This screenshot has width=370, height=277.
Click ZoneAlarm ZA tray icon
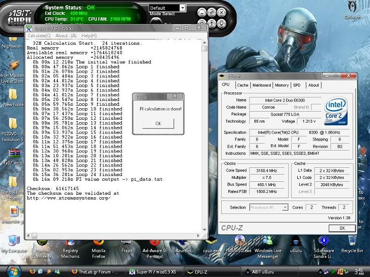pyautogui.click(x=340, y=272)
